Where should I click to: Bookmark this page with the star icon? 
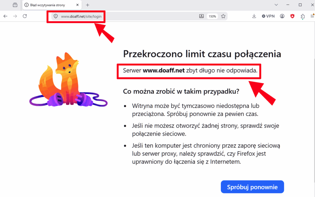click(x=223, y=16)
